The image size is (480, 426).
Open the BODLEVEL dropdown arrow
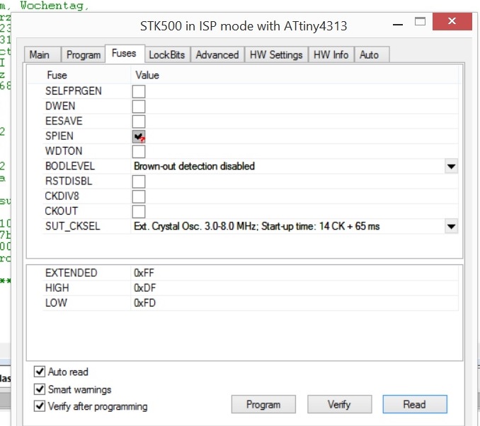pos(451,166)
